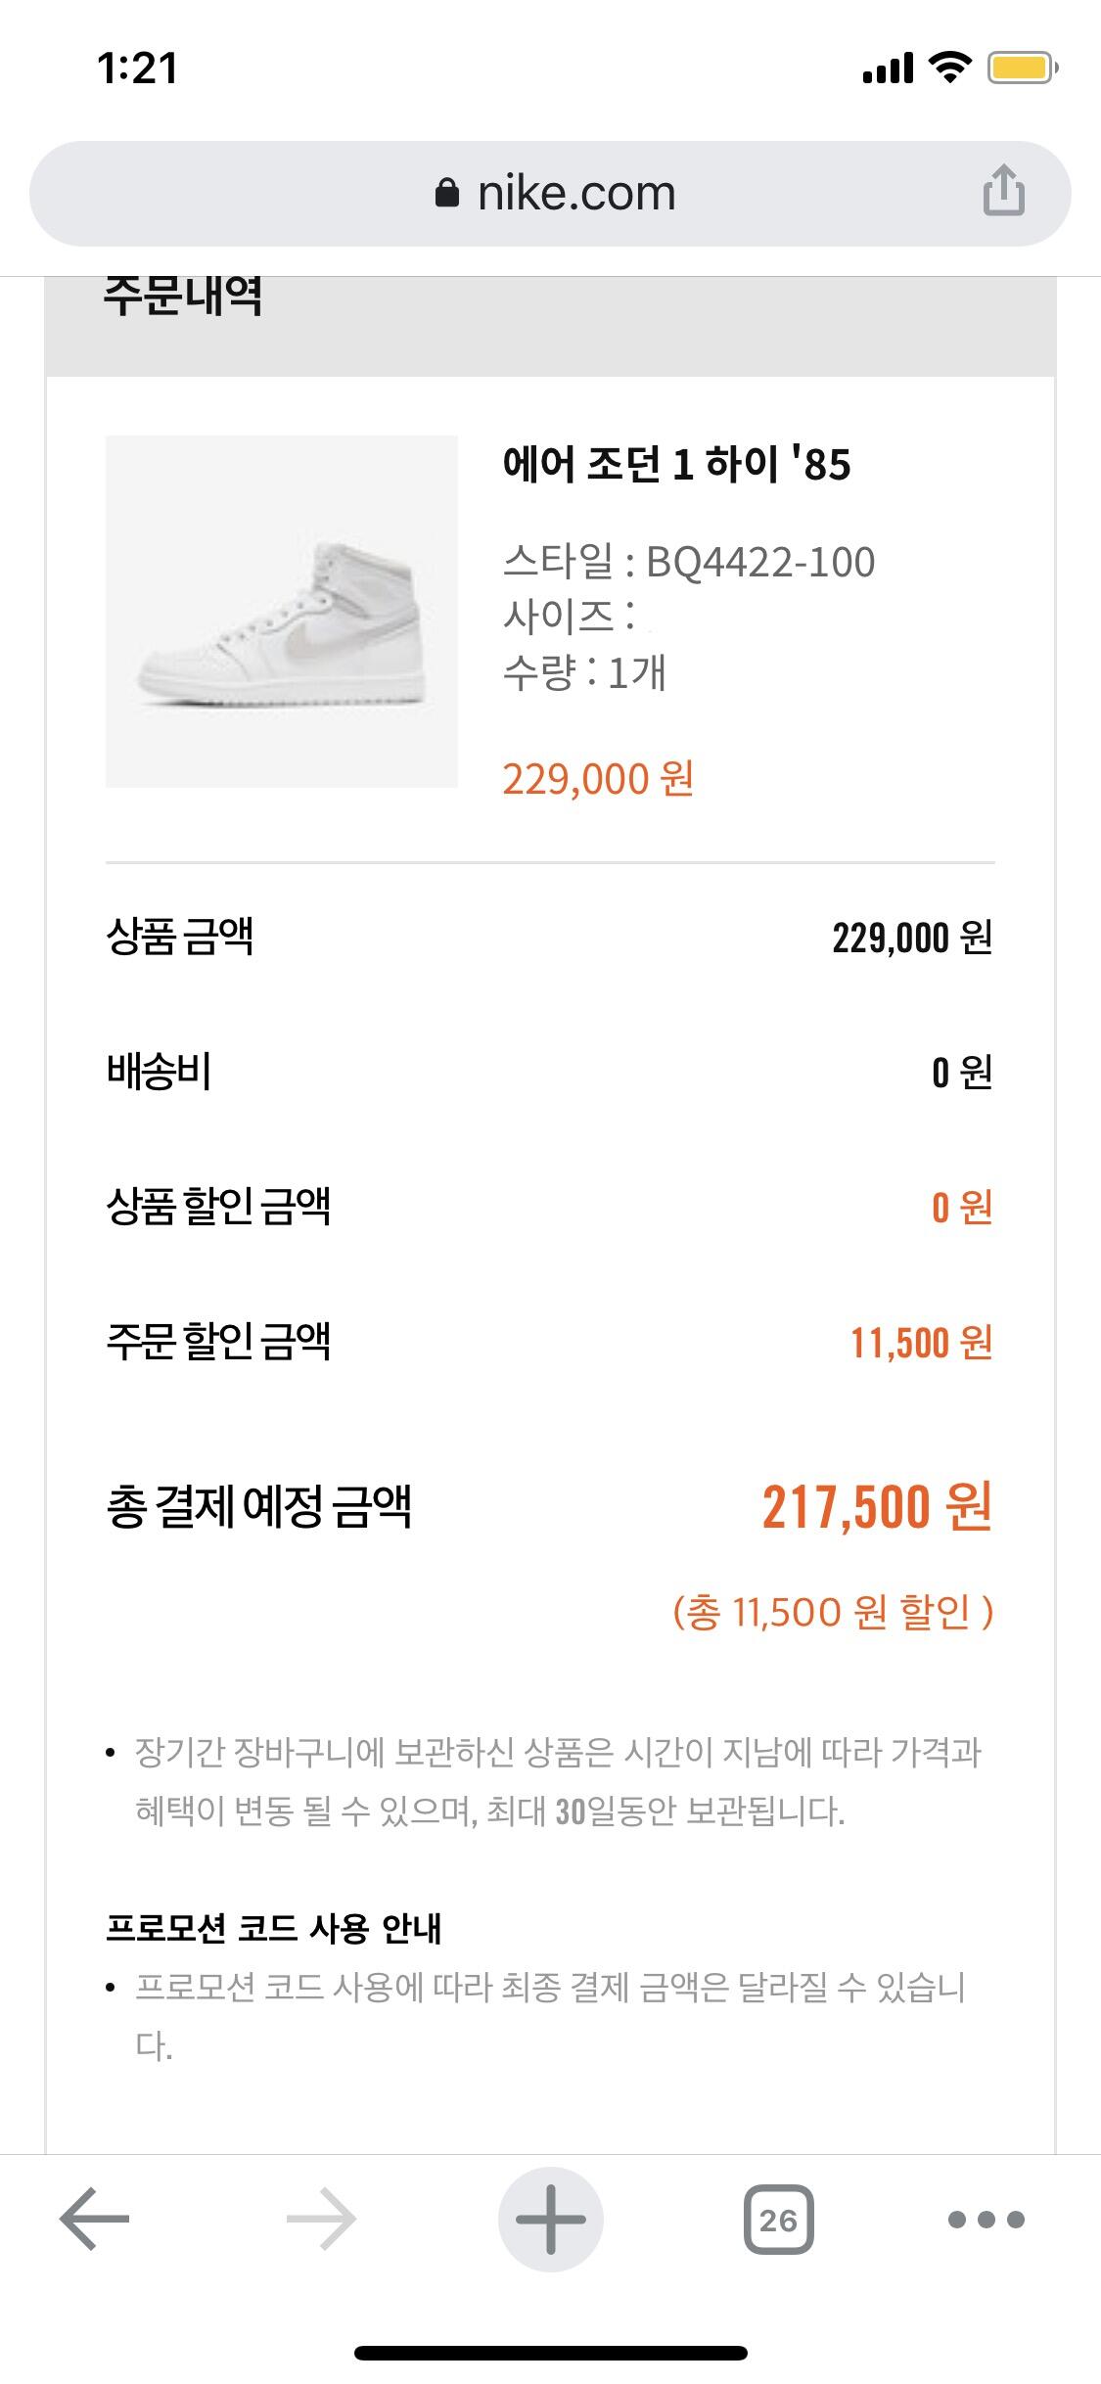1101x2384 pixels.
Task: Tap the 주문 할인 금액 11,500 원 value
Action: point(921,1343)
